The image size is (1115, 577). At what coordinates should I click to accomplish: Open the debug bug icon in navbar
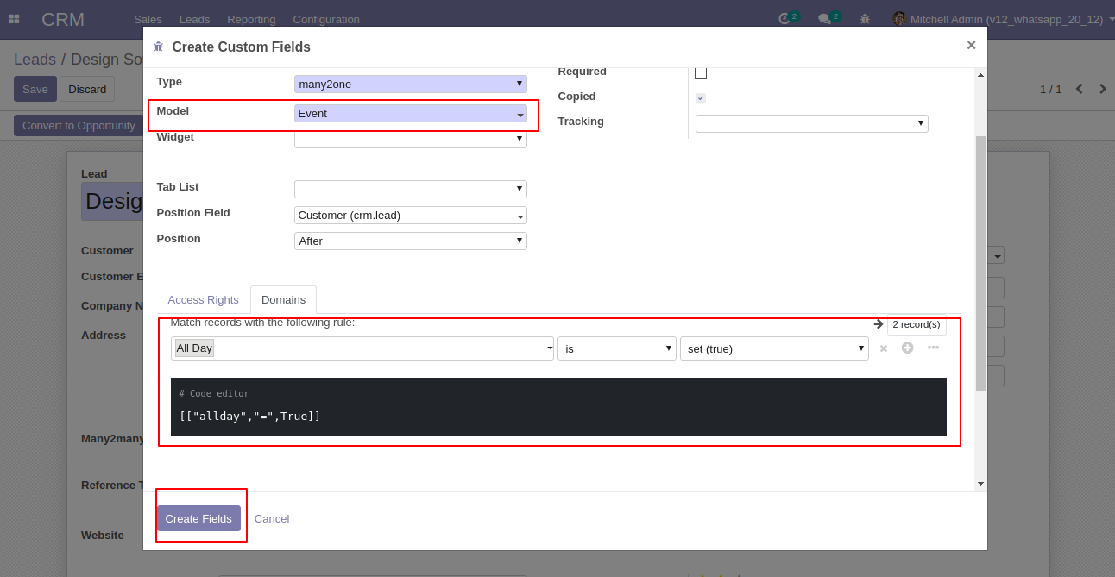point(865,18)
